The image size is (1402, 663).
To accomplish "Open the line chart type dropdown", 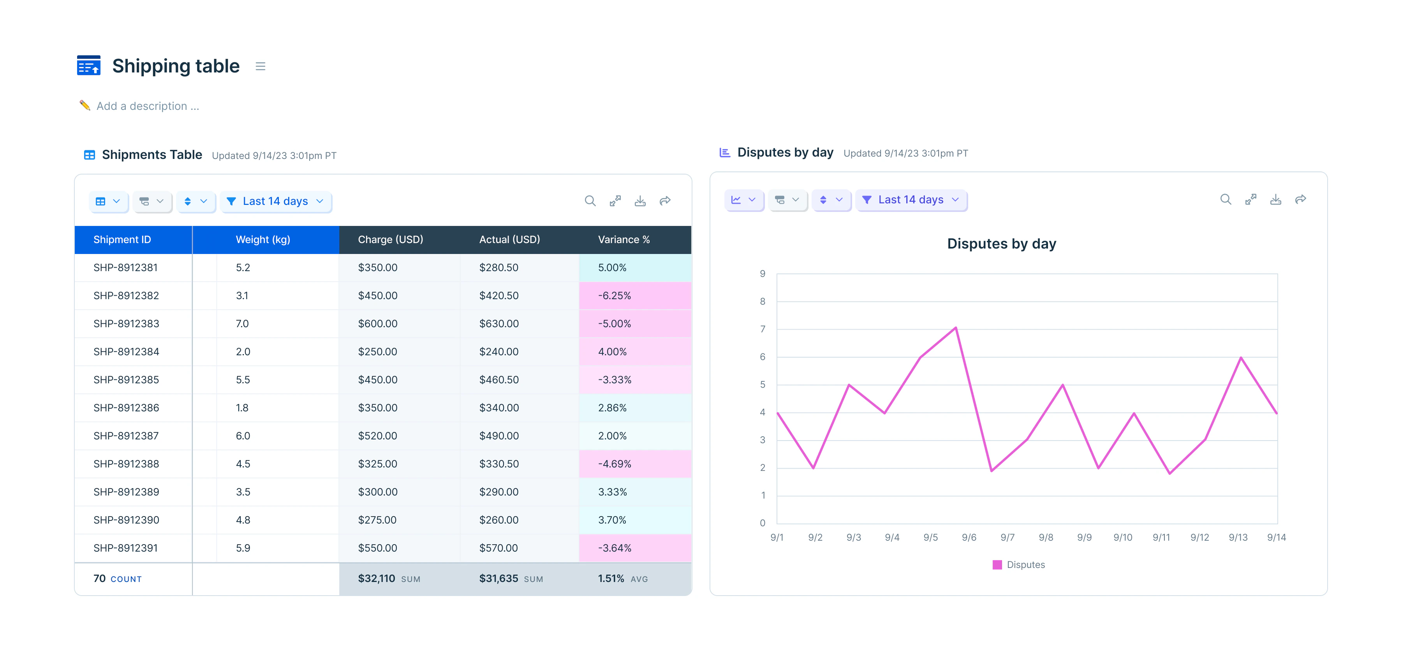I will pyautogui.click(x=743, y=200).
